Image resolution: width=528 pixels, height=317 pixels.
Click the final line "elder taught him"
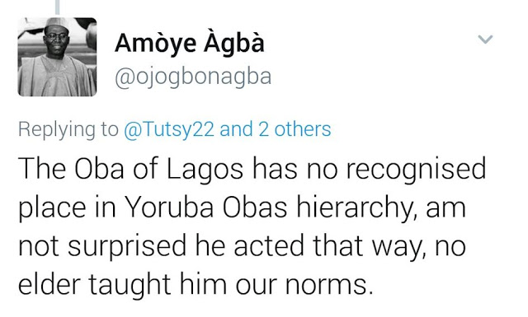196,284
